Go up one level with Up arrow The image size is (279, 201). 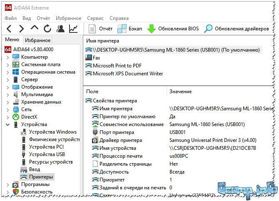(34, 28)
